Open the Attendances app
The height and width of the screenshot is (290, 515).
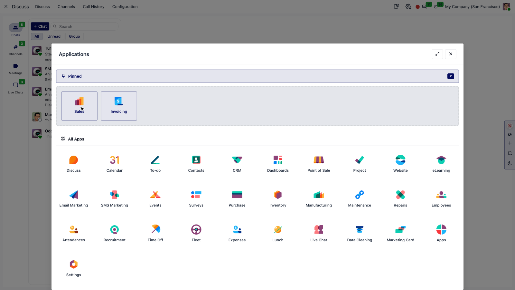pos(74,233)
